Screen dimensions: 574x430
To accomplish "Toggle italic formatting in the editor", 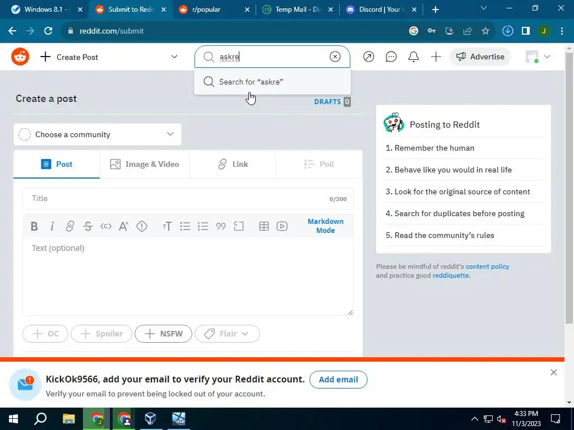I will point(52,226).
